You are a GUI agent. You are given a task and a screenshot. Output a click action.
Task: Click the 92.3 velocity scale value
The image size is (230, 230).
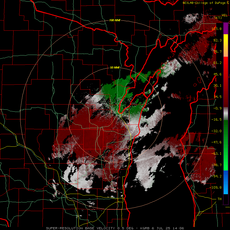[x=217, y=40]
